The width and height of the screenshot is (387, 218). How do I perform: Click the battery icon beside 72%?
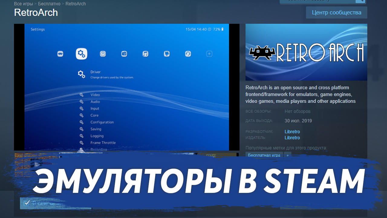point(223,29)
